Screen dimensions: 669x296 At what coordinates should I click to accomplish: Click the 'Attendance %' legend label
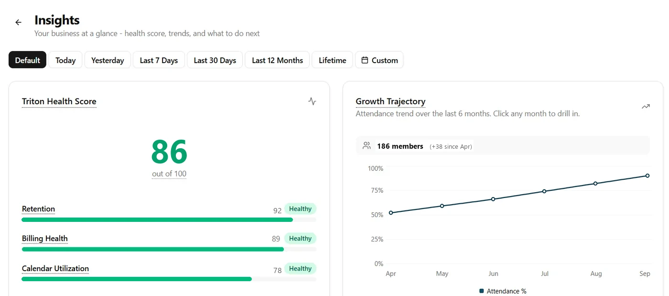pos(507,291)
